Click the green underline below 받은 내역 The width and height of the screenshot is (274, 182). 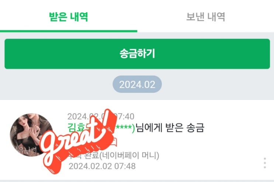click(x=69, y=31)
